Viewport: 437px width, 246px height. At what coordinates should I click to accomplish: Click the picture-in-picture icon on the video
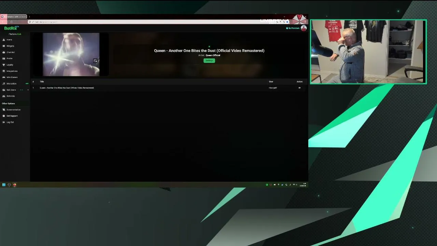(95, 61)
